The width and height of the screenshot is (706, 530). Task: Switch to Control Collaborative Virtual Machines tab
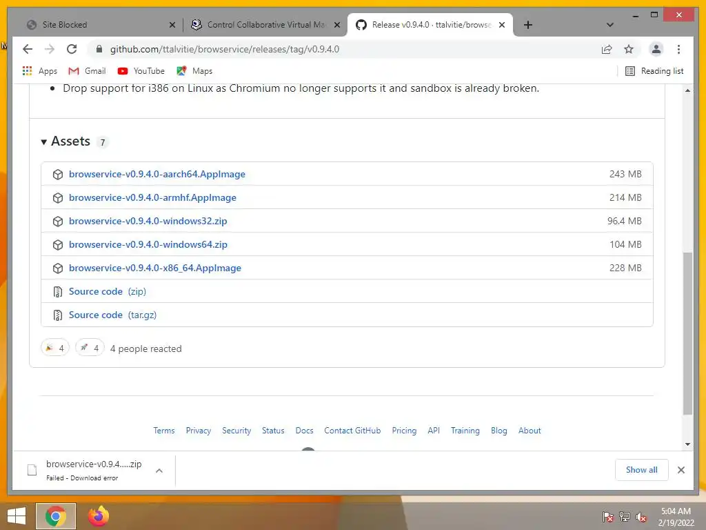pyautogui.click(x=265, y=25)
